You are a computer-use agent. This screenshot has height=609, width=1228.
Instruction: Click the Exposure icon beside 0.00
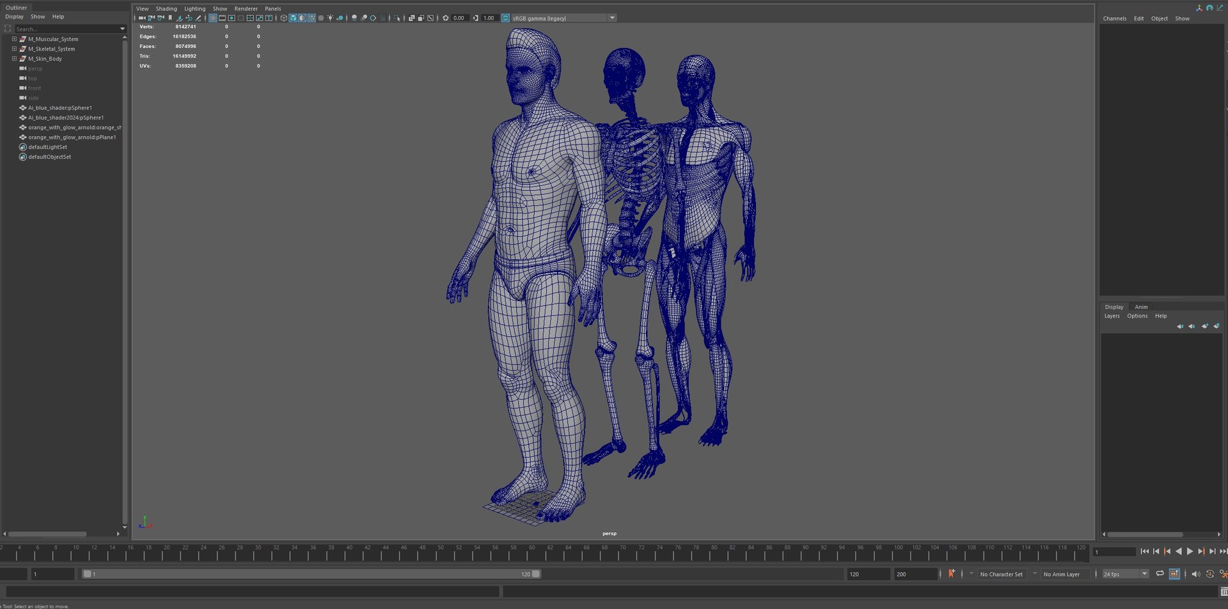[446, 18]
